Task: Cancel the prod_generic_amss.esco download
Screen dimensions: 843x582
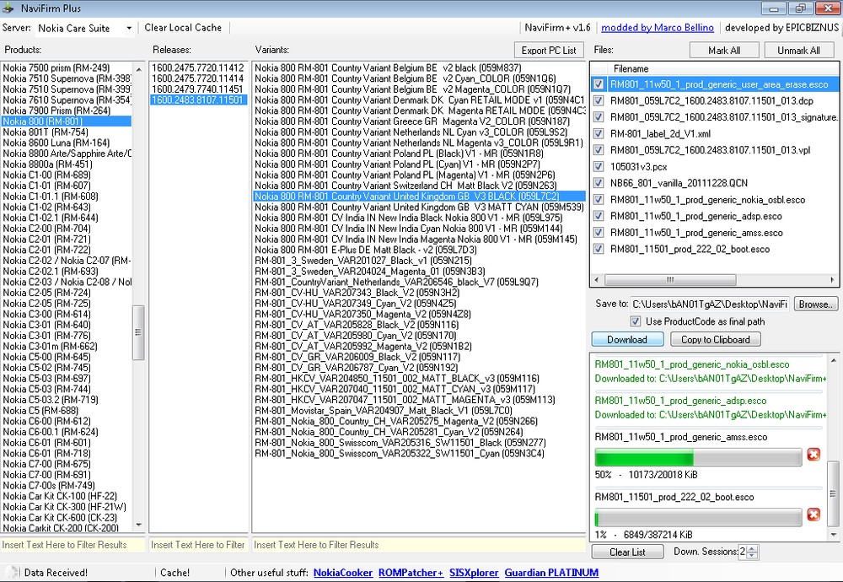Action: click(x=813, y=455)
